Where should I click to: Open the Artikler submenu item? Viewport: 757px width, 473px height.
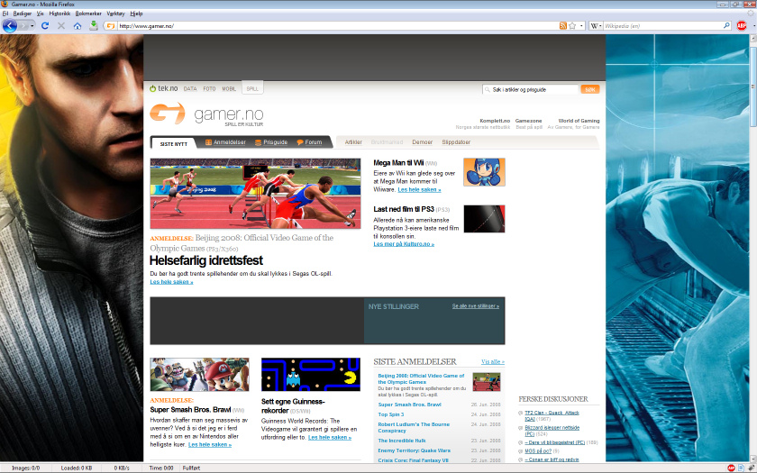353,142
